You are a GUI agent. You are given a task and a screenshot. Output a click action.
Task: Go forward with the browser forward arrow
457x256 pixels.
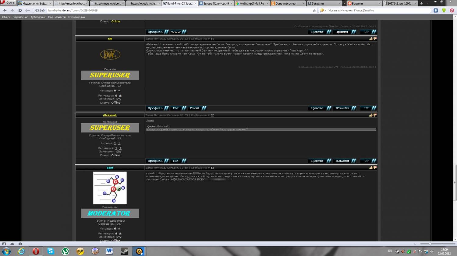(x=12, y=10)
